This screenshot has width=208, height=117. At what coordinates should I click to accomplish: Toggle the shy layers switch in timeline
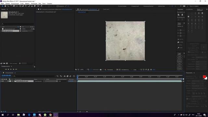point(65,76)
